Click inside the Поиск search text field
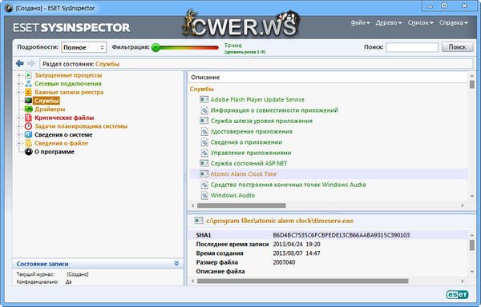 click(x=412, y=47)
